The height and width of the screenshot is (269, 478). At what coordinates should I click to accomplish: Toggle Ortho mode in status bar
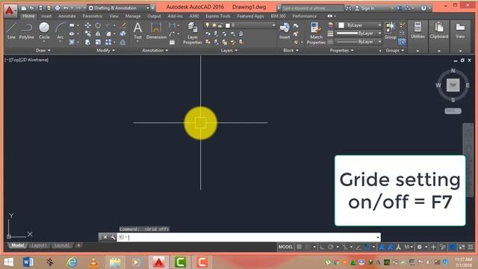point(322,247)
